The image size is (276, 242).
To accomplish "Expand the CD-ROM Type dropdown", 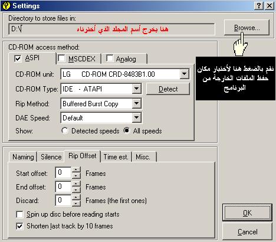I will click(x=137, y=89).
